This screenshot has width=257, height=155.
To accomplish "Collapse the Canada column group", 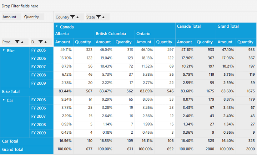I will pos(57,27).
